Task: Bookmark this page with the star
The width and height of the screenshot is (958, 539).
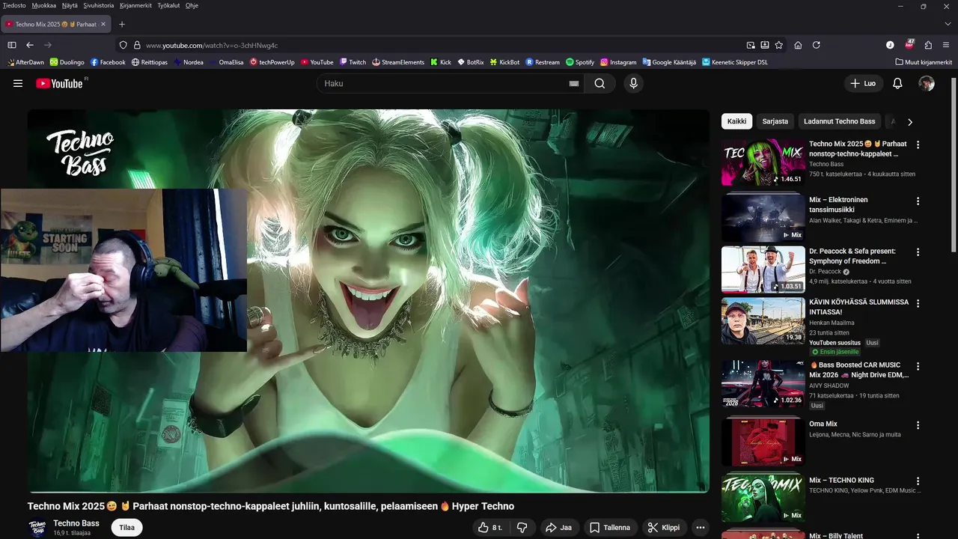Action: click(779, 45)
